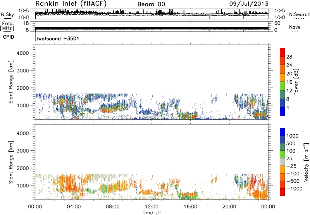The image size is (310, 215).
Task: Click the '12:00' time axis label
Action: coord(152,207)
